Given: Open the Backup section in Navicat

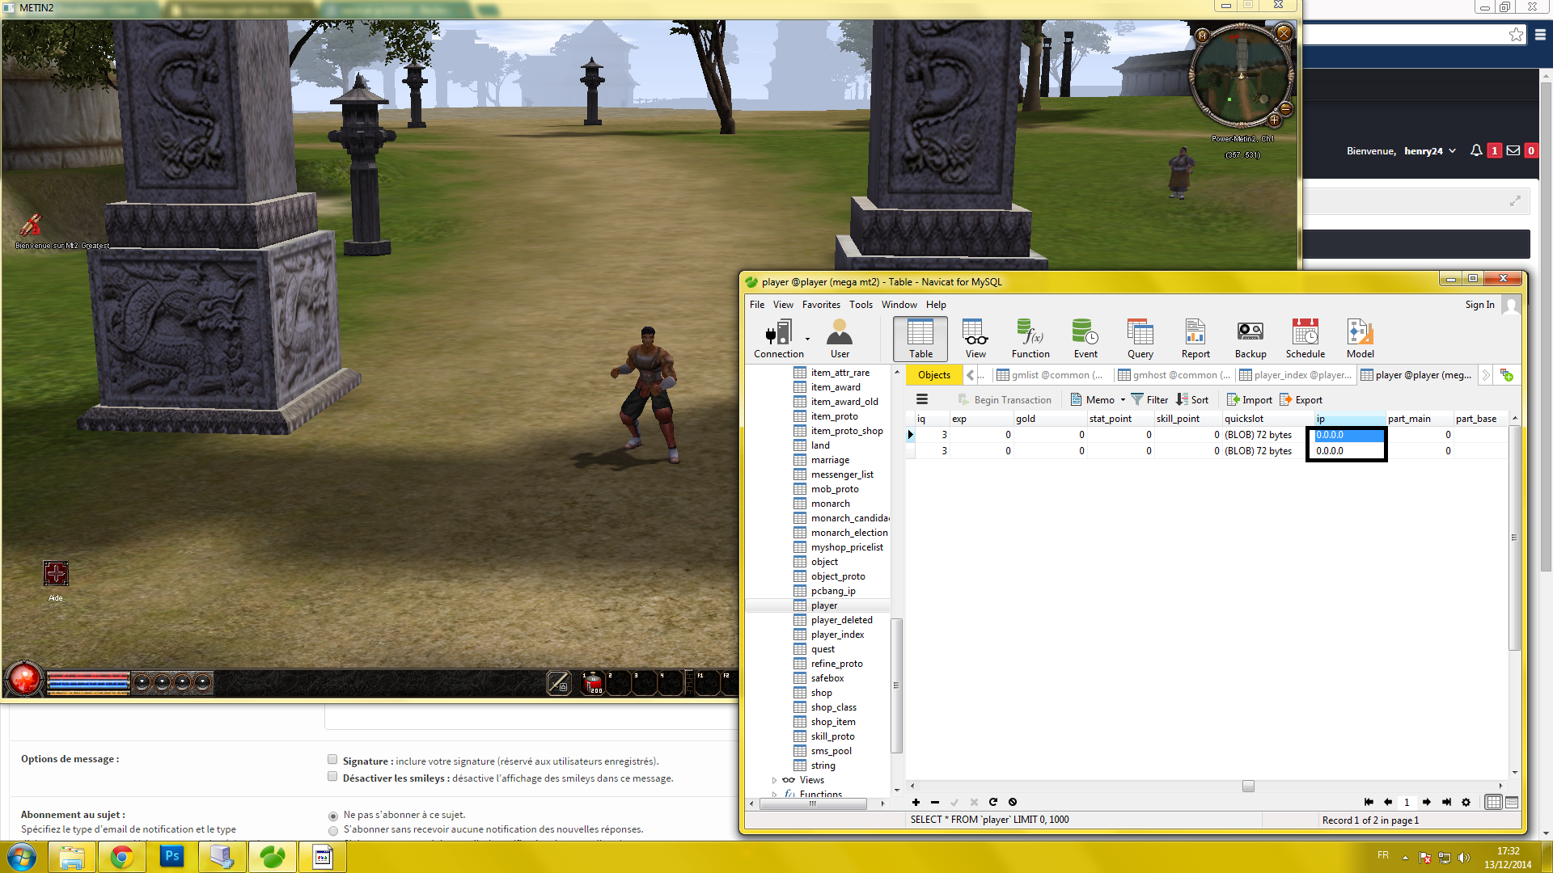Looking at the screenshot, I should [x=1250, y=339].
